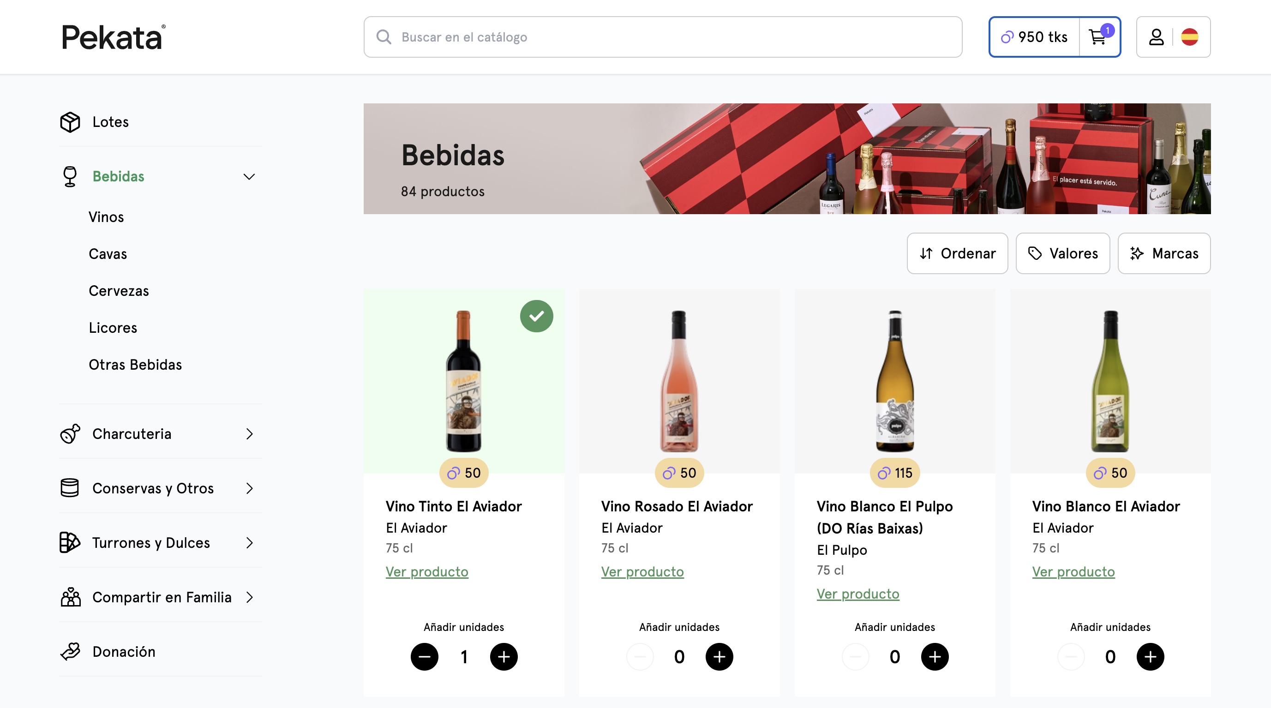Open the Valores filter
1271x708 pixels.
pyautogui.click(x=1062, y=253)
